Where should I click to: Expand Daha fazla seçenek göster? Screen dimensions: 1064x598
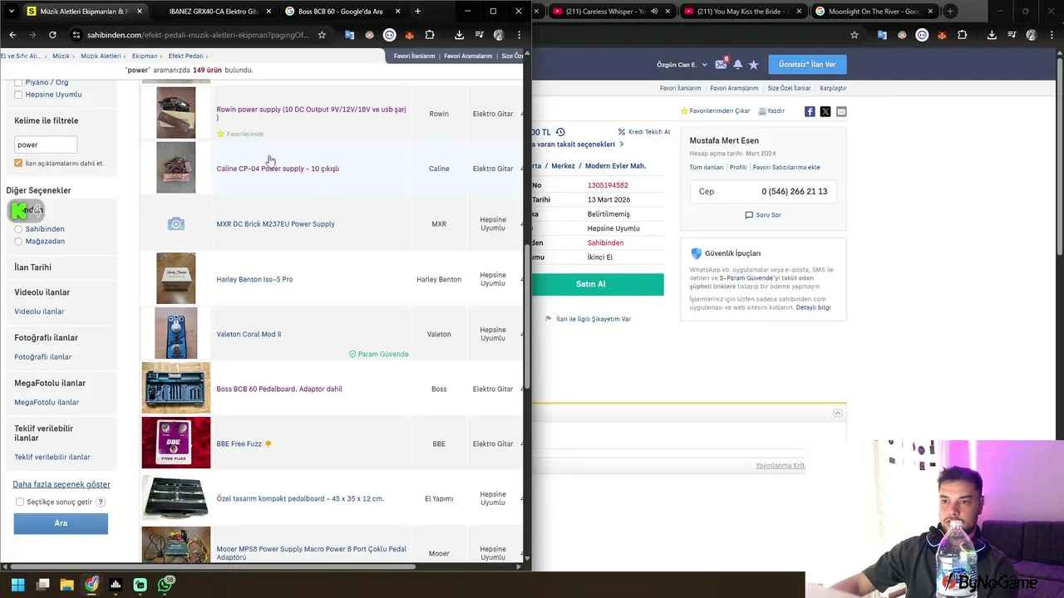click(62, 484)
